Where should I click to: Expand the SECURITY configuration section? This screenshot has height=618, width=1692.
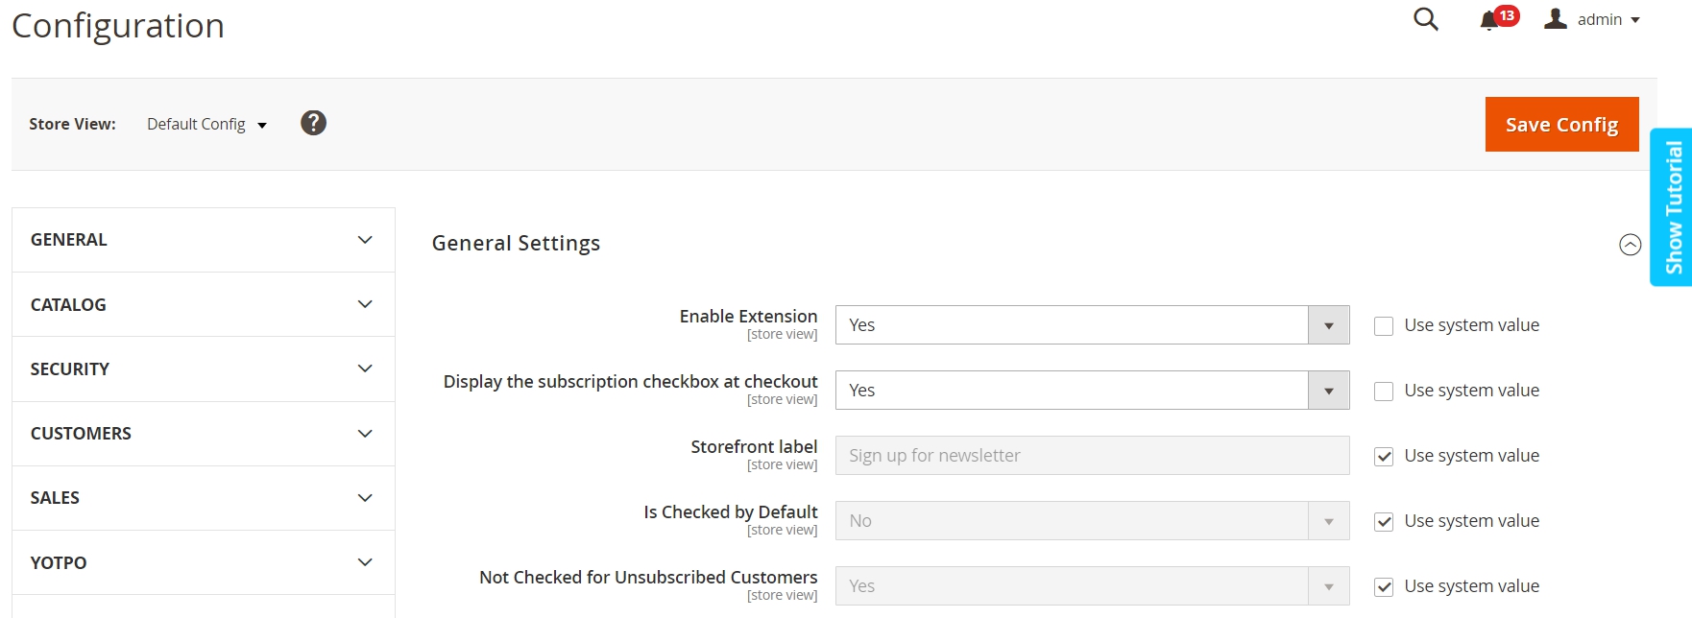point(204,368)
